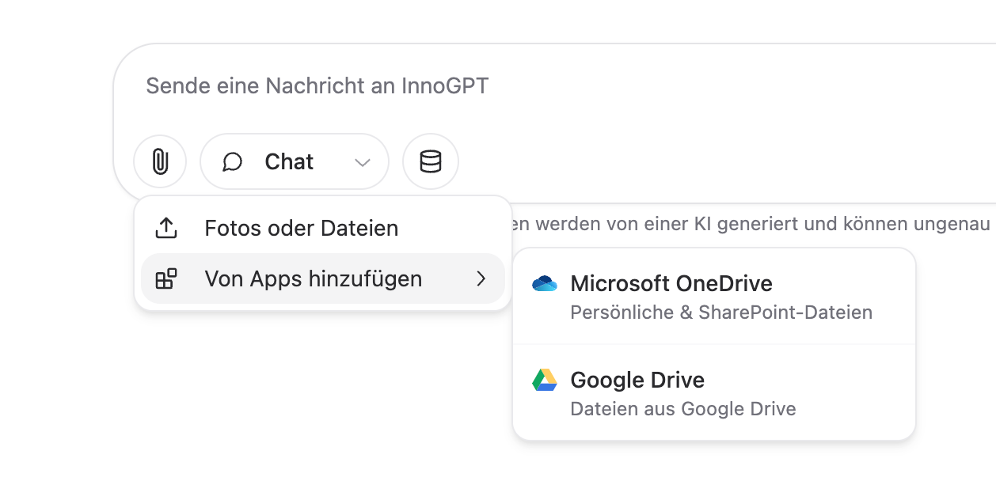
Task: Click the Microsoft OneDrive title text
Action: (671, 283)
